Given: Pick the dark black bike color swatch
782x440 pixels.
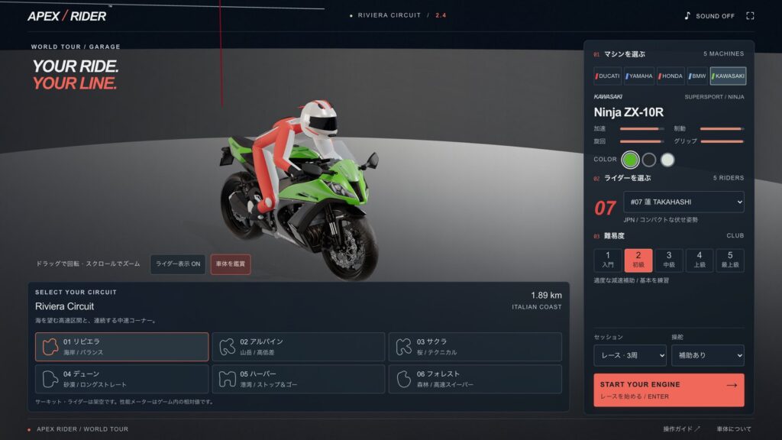Looking at the screenshot, I should point(649,160).
